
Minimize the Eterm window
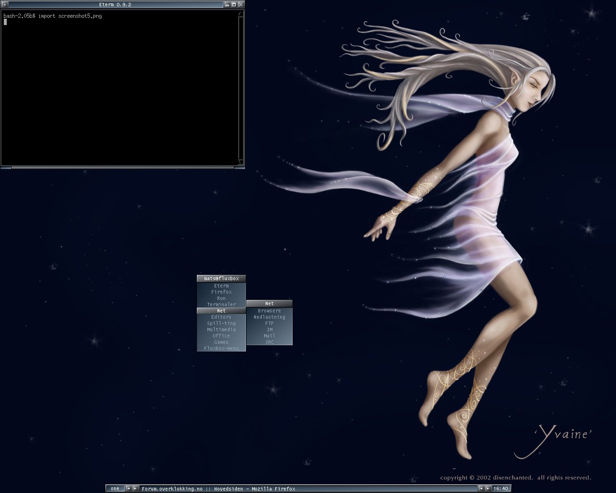click(227, 4)
